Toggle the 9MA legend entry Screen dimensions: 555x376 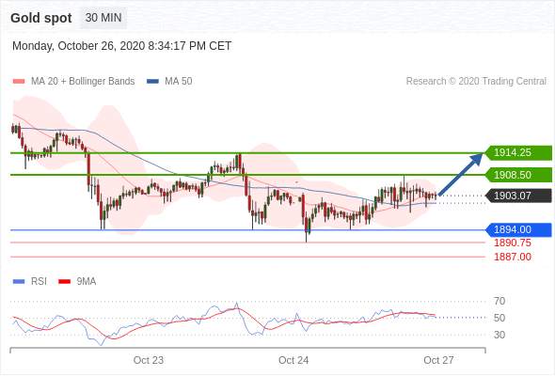click(77, 282)
